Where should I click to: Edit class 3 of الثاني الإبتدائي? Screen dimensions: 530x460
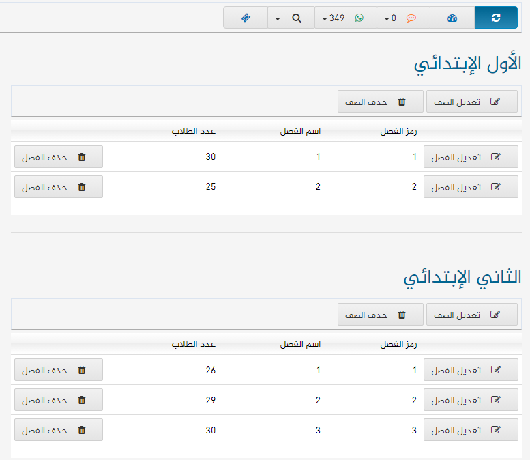point(471,430)
